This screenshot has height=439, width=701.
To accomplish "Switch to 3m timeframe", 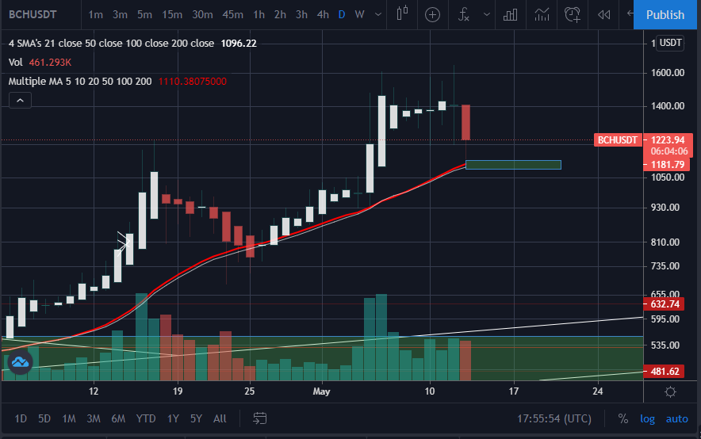I will pos(120,15).
